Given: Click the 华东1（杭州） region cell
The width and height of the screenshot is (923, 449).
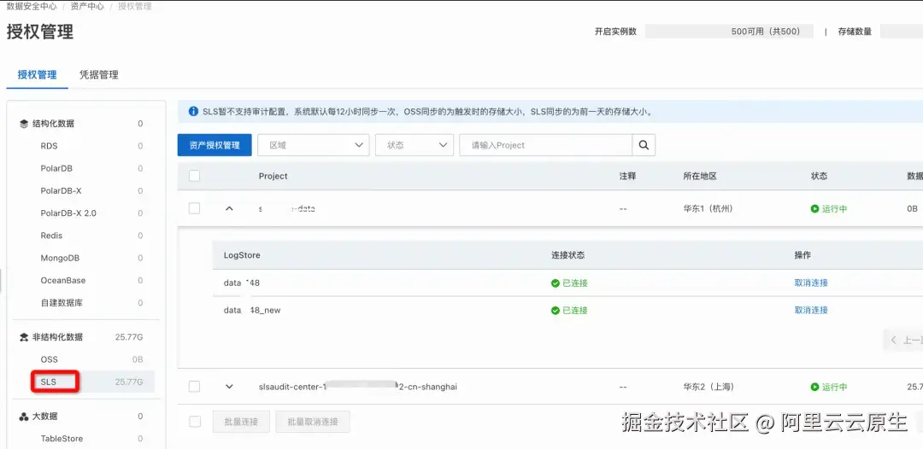Looking at the screenshot, I should [708, 208].
